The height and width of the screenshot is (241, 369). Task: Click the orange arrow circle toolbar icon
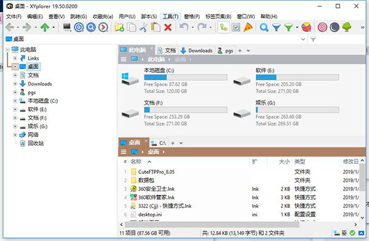[103, 27]
